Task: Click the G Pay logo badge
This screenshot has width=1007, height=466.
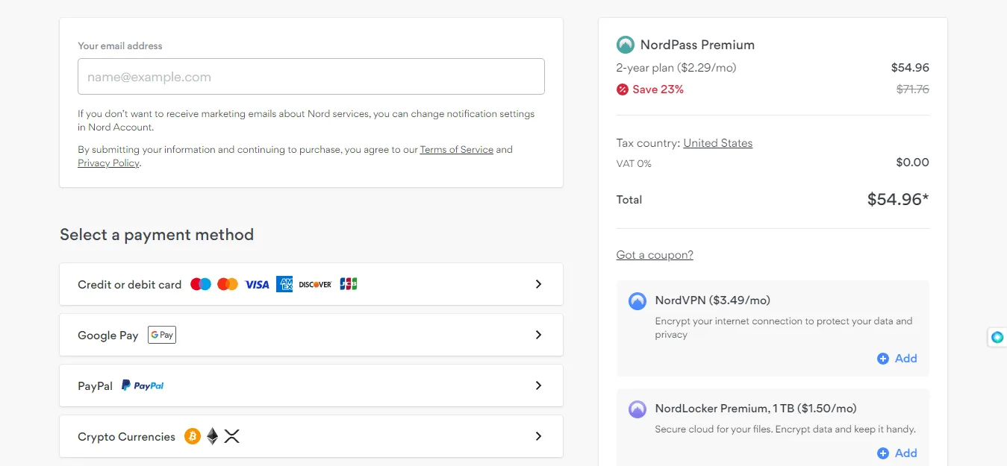Action: (x=162, y=335)
